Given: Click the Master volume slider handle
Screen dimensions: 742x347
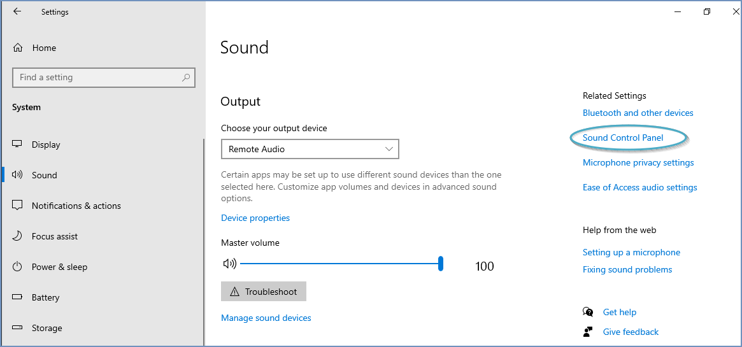Looking at the screenshot, I should [x=441, y=264].
